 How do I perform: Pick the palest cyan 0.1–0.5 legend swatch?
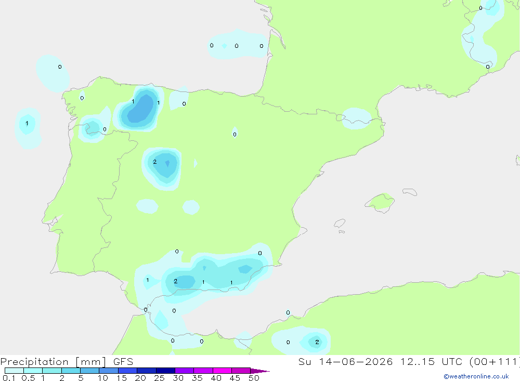(14, 371)
